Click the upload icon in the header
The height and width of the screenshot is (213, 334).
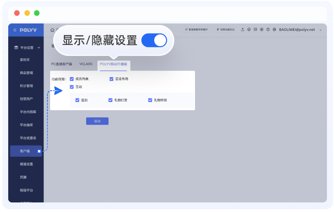(x=242, y=30)
